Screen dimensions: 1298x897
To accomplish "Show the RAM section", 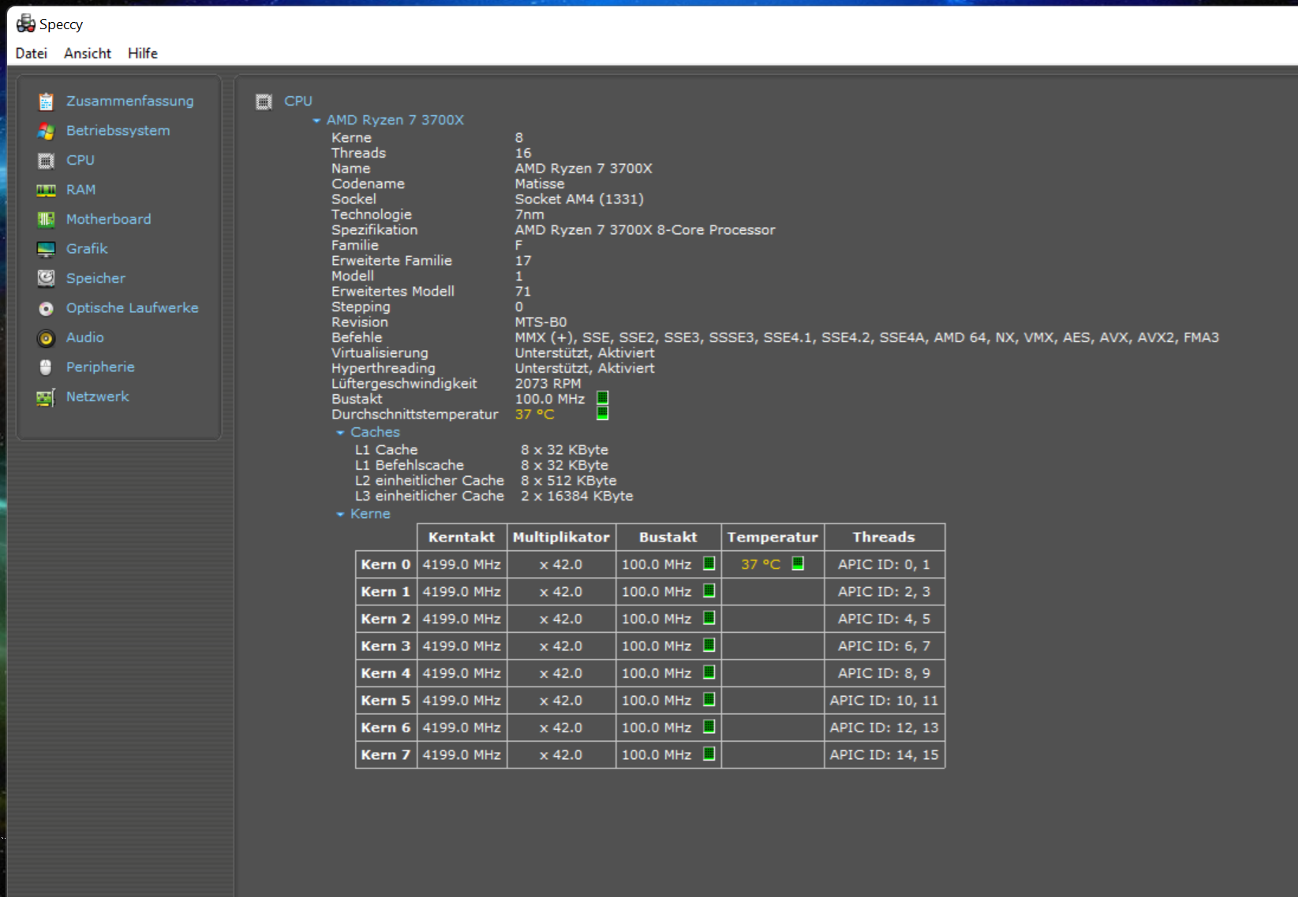I will pos(80,190).
